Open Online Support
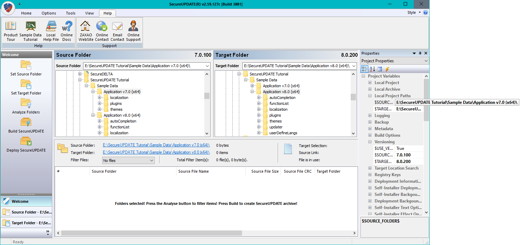Viewport: 520px width, 245px height. [133, 31]
